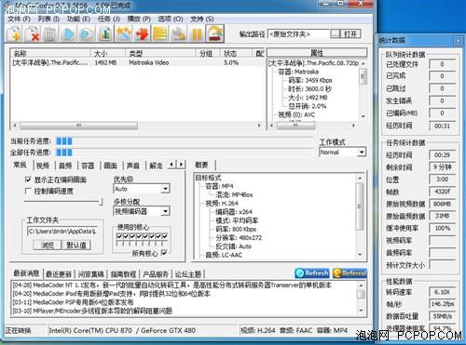Viewport: 466px width, 345px height.
Task: Open the 选项 (O) menu
Action: point(171,19)
